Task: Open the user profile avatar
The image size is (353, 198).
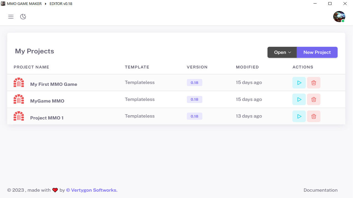Action: pyautogui.click(x=339, y=16)
